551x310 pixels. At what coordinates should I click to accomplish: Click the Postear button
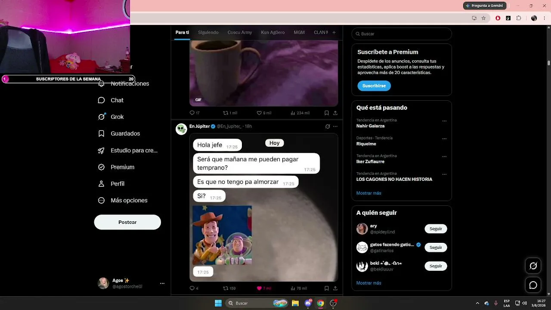tap(127, 222)
